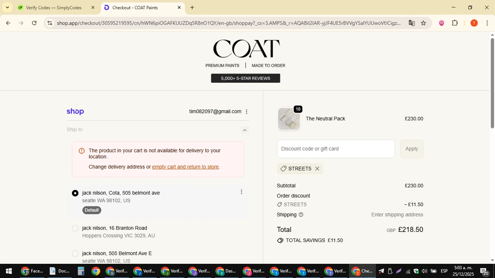Go back to the previous page
The image size is (495, 278).
pos(8,23)
